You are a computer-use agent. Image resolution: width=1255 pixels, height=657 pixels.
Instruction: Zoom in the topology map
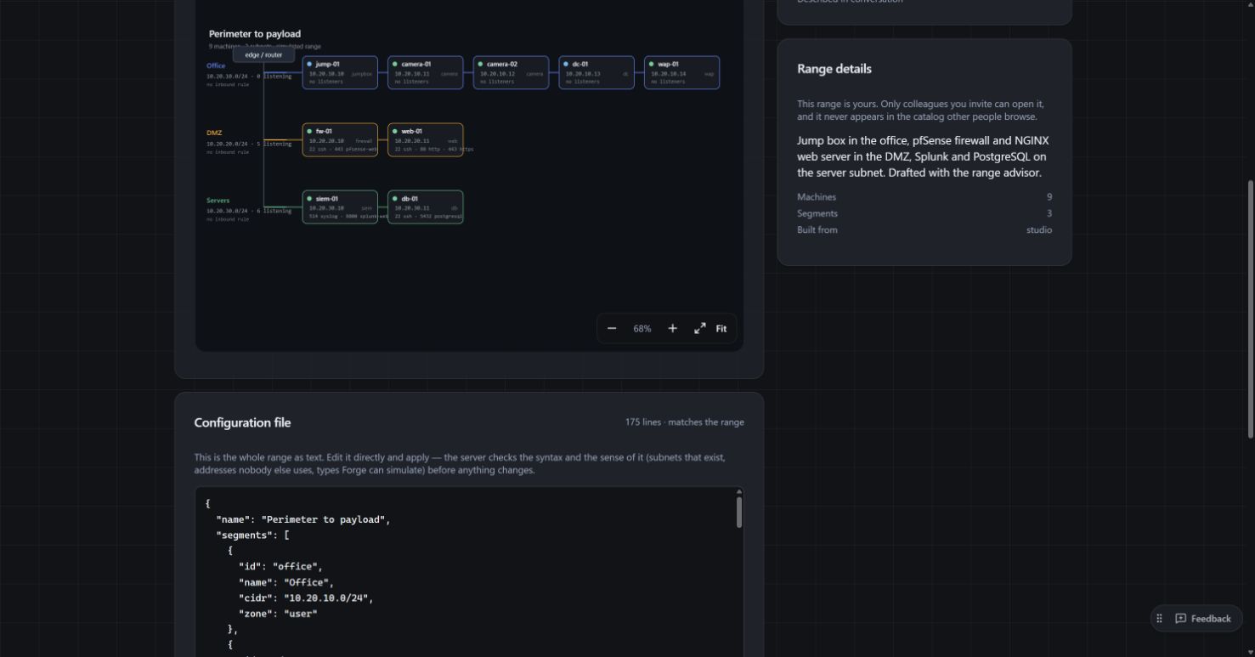pyautogui.click(x=672, y=329)
